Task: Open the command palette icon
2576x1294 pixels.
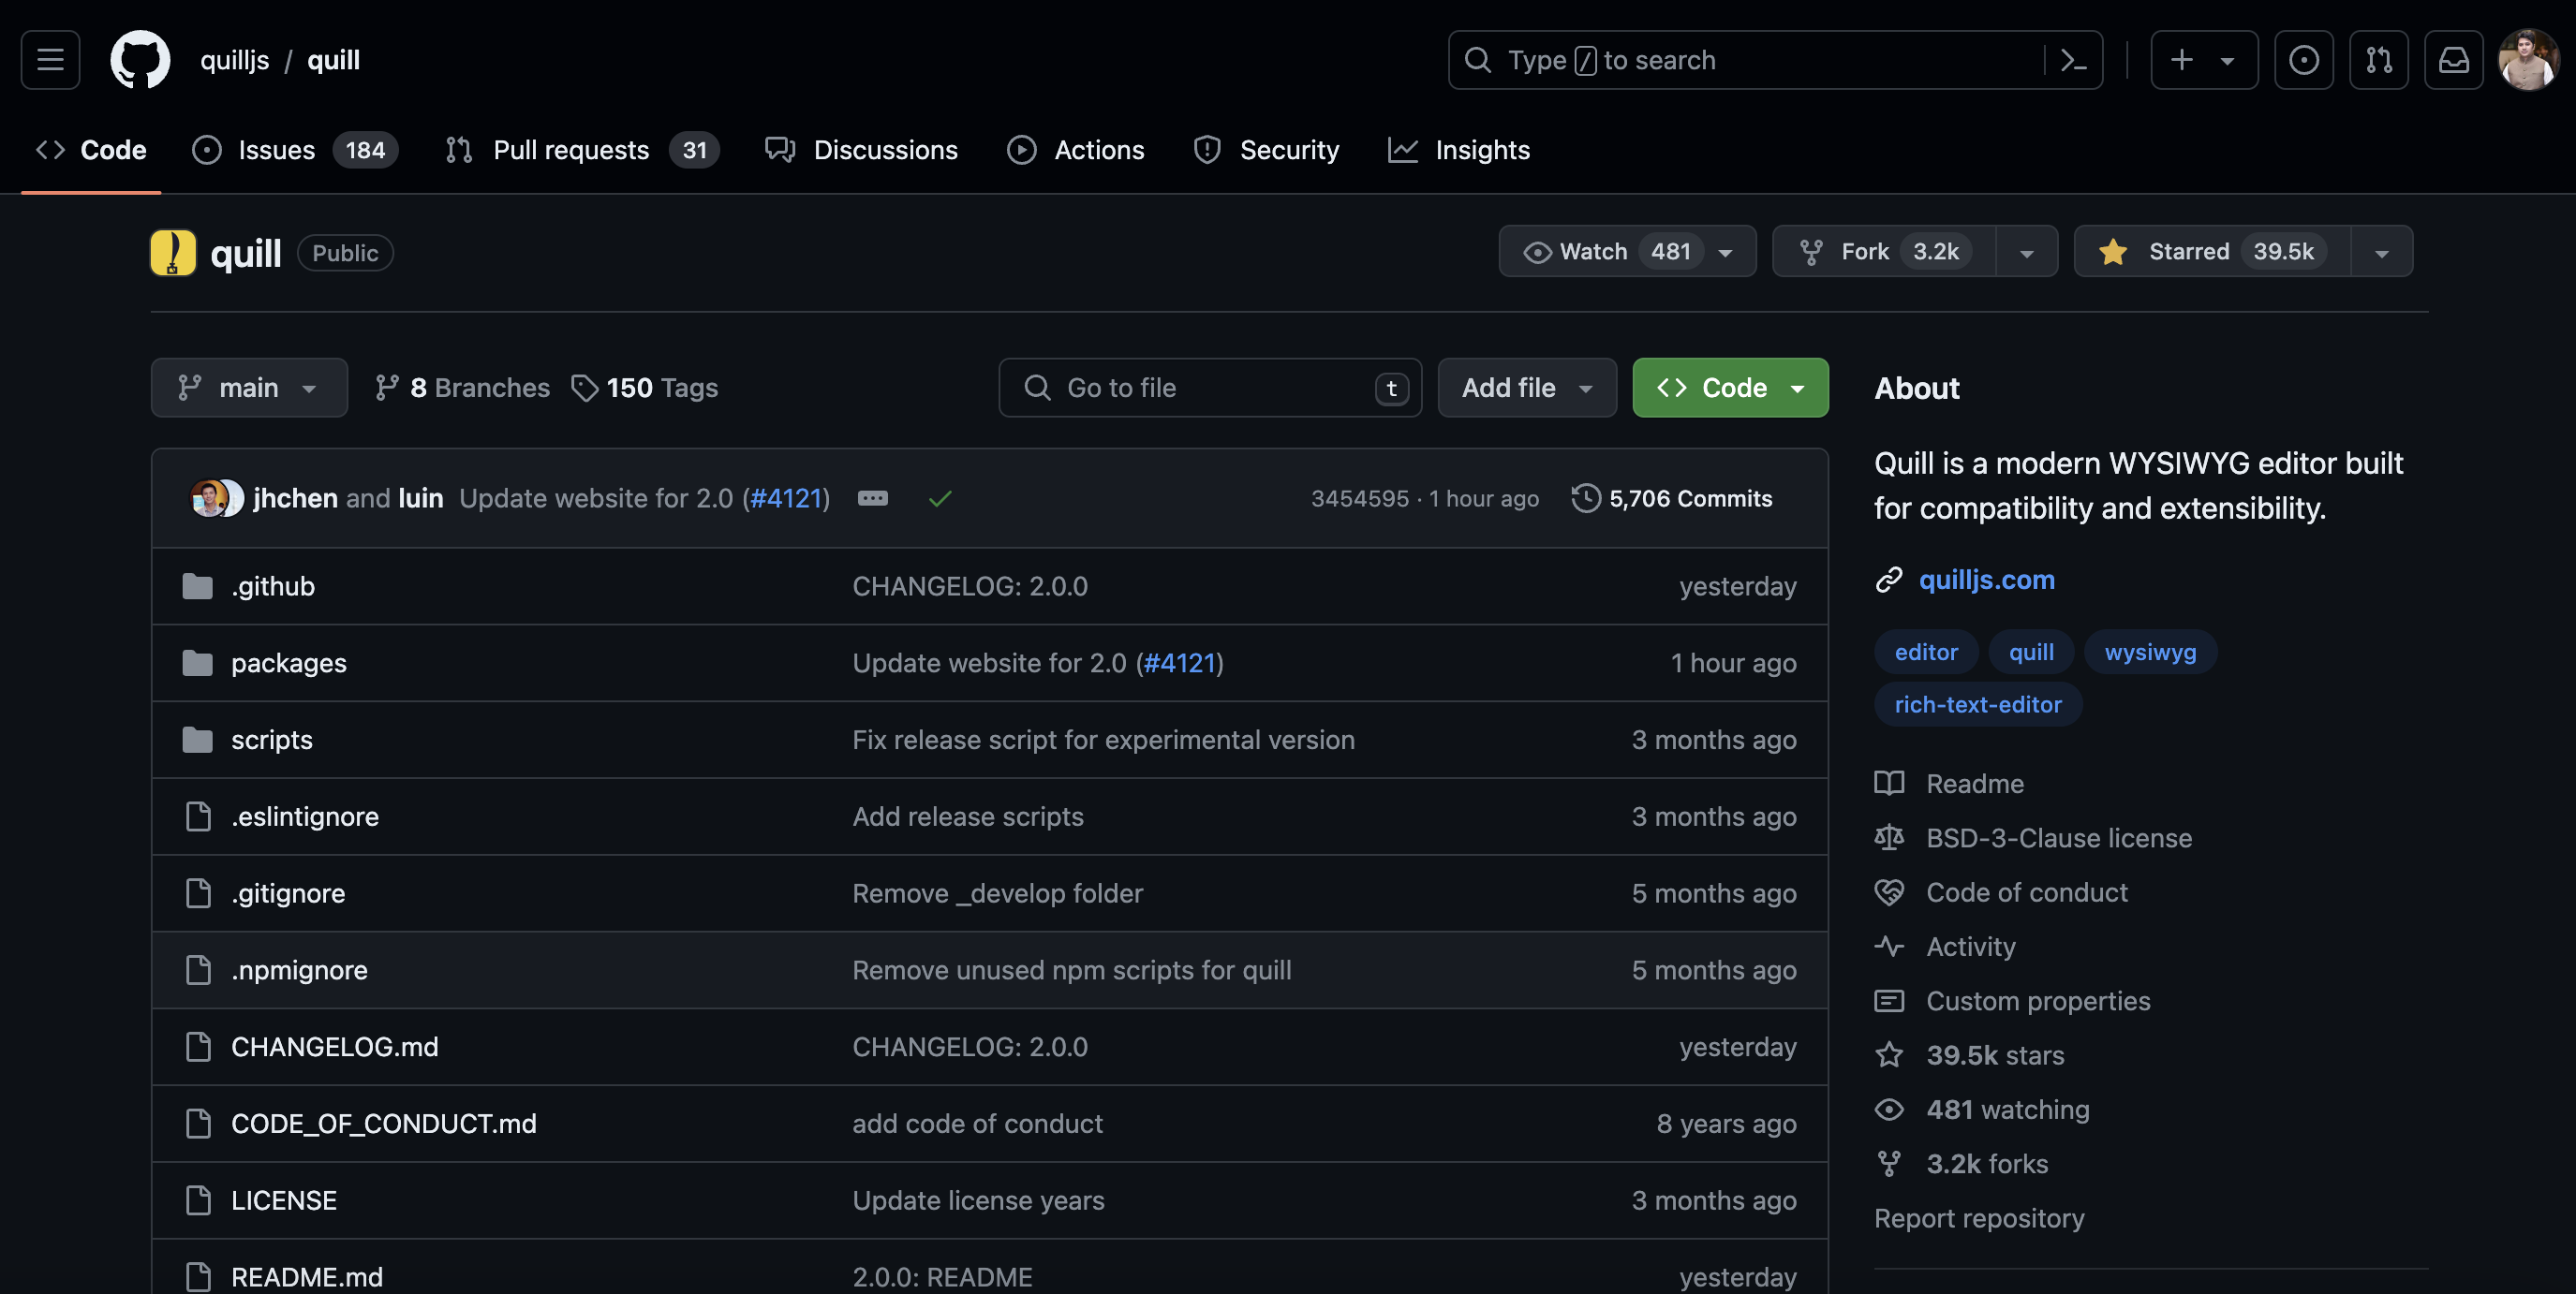Action: point(2073,60)
